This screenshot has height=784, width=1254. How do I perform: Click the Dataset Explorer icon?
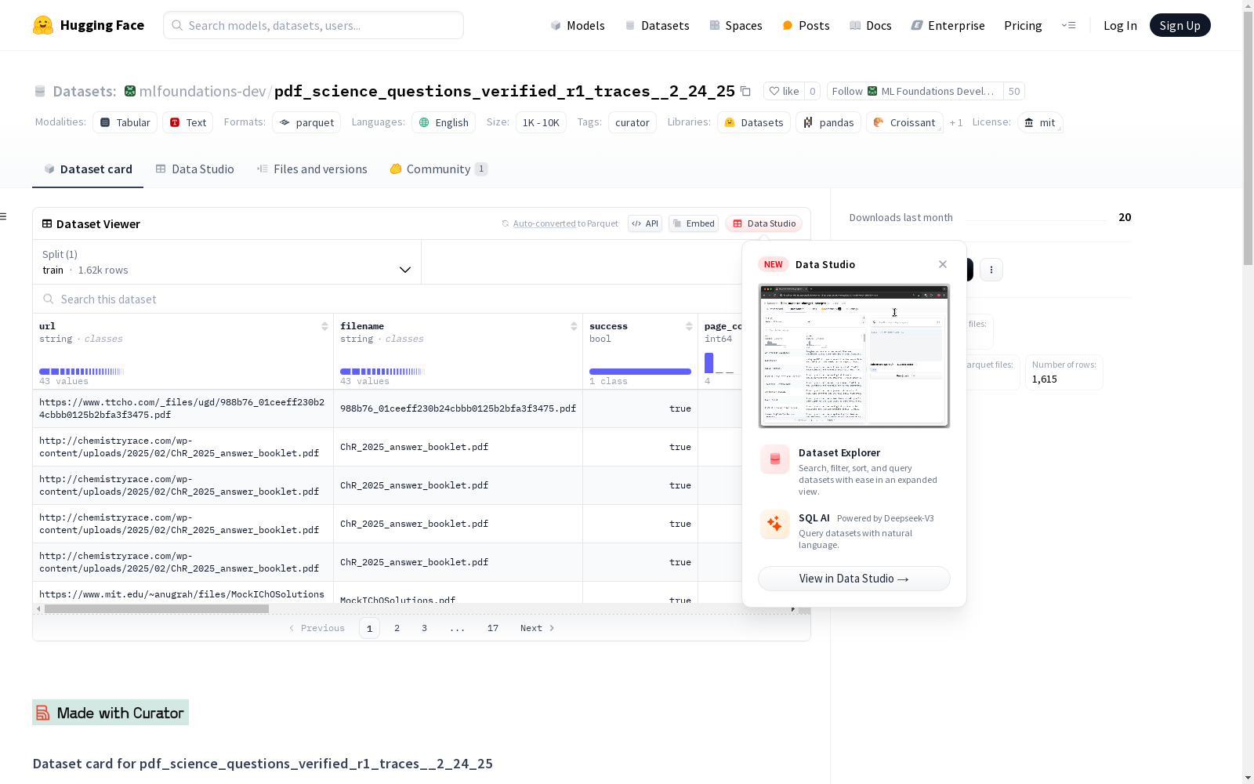[775, 459]
